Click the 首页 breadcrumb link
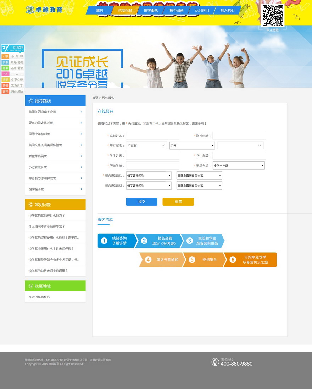 pyautogui.click(x=95, y=98)
